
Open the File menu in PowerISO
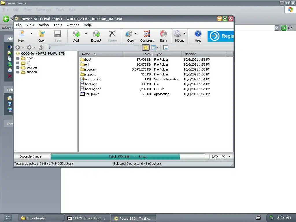click(x=19, y=25)
